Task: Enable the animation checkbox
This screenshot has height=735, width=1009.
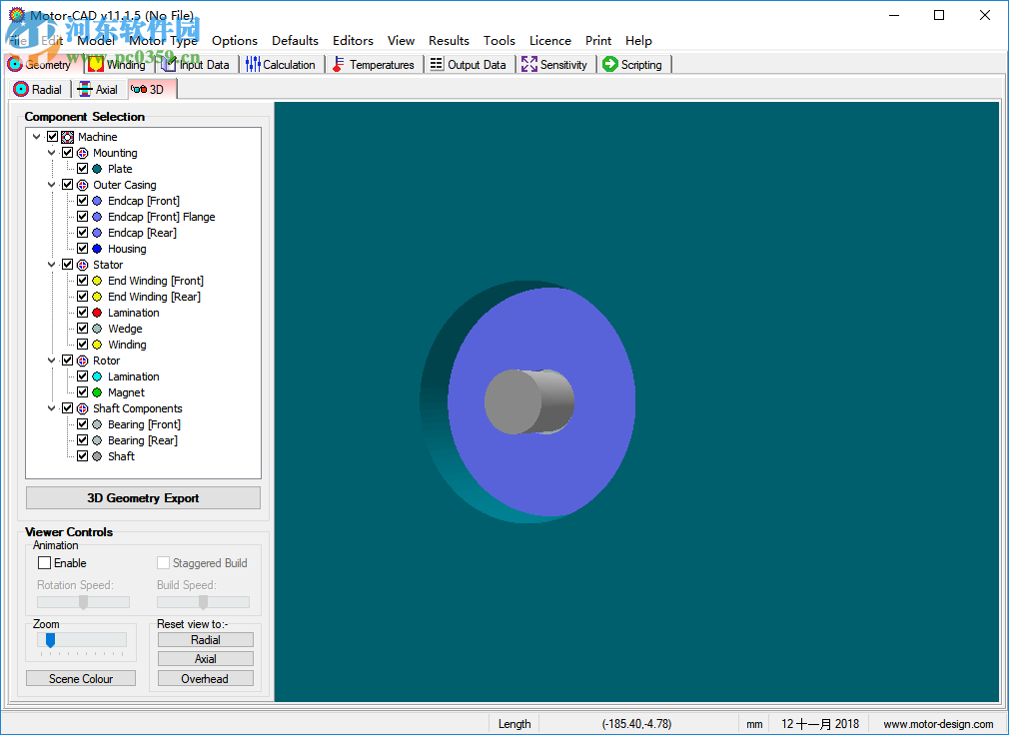Action: [44, 563]
